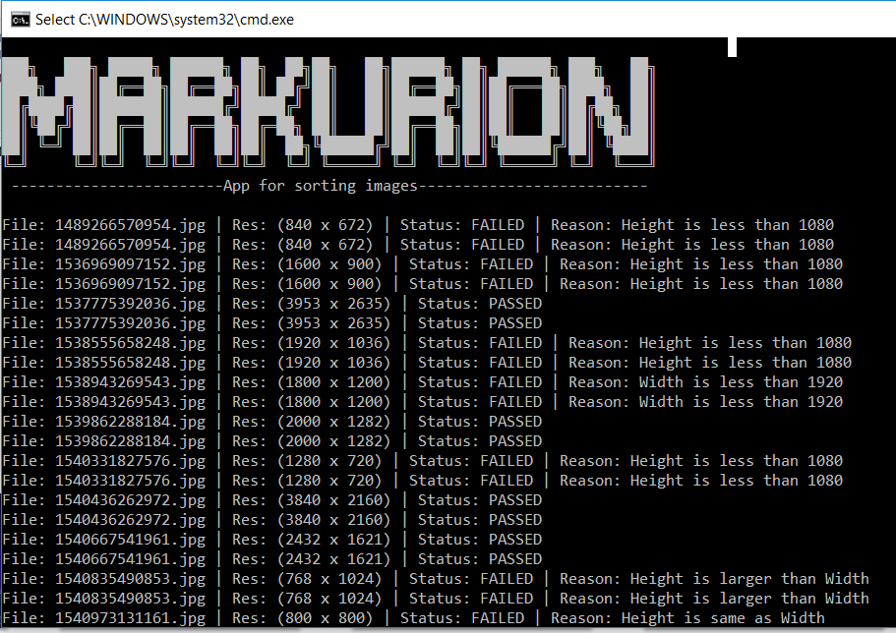Viewport: 896px width, 633px height.
Task: Click the first 1536969097152.jpg file name
Action: [130, 264]
